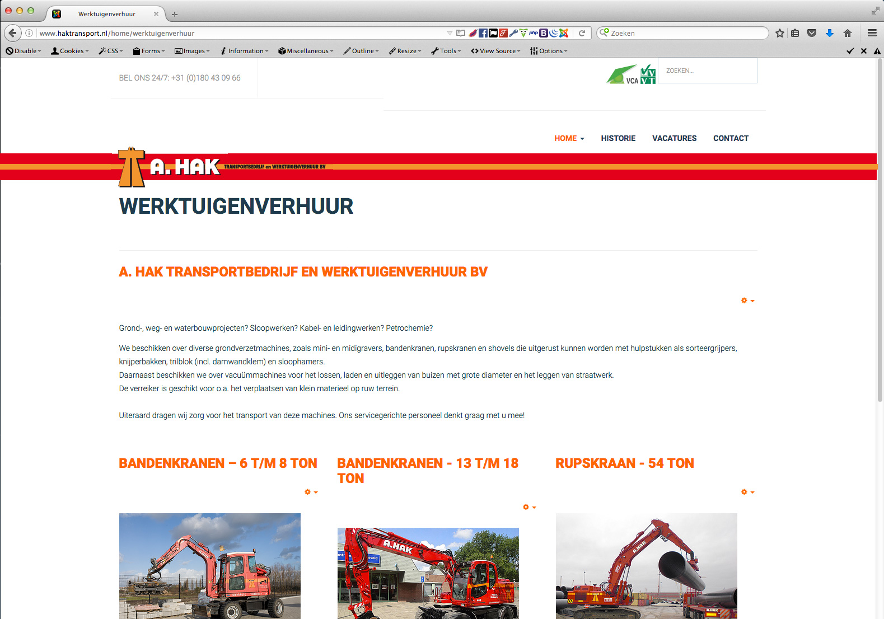Open the HOME navigation menu
Viewport: 884px width, 619px height.
pos(569,138)
